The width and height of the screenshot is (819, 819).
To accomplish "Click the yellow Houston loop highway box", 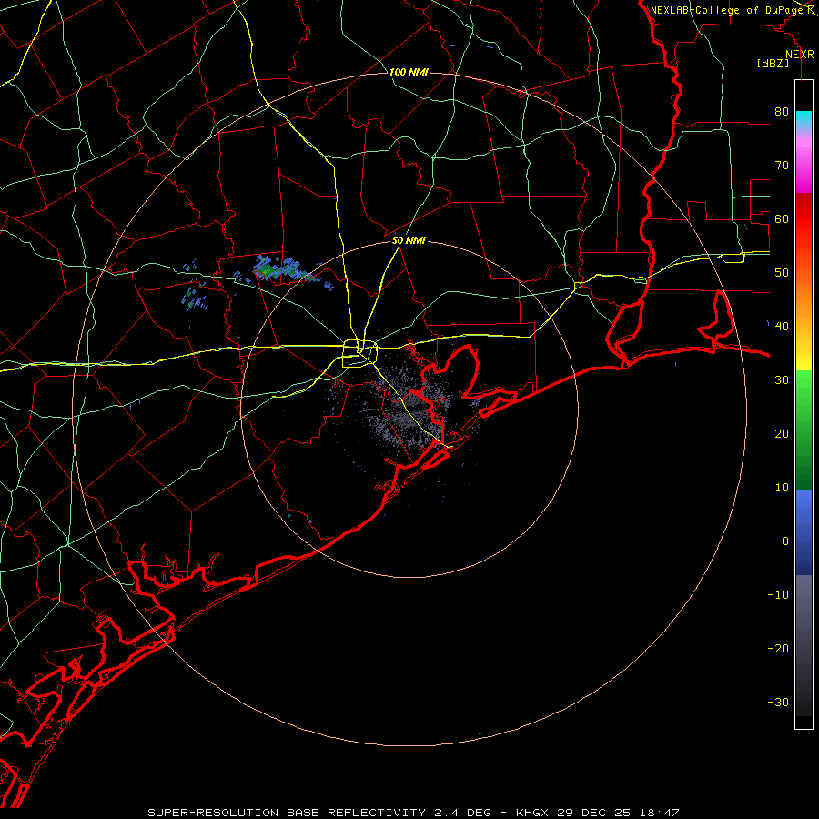I will [x=359, y=354].
